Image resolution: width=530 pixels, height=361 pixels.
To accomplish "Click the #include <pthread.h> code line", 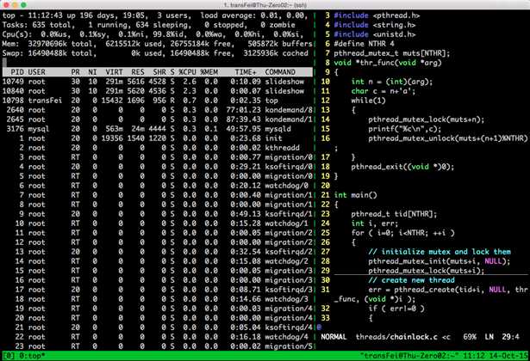I will coord(377,15).
